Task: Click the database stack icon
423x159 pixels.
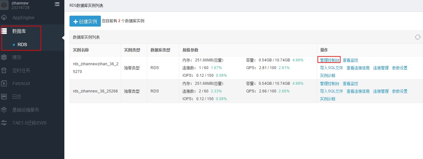Action: click(4, 31)
